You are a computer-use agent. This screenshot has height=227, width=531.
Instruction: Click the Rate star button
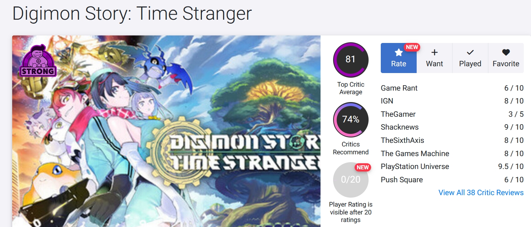[398, 58]
